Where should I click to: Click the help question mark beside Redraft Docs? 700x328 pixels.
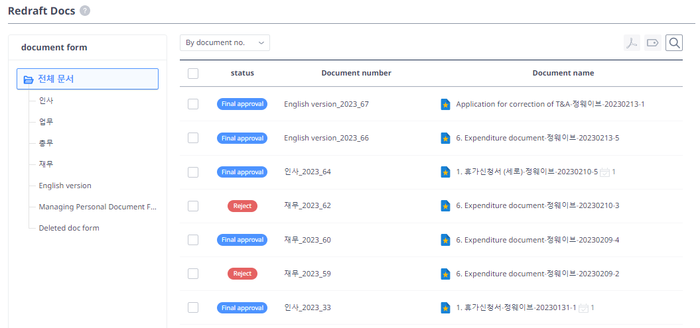(x=85, y=11)
